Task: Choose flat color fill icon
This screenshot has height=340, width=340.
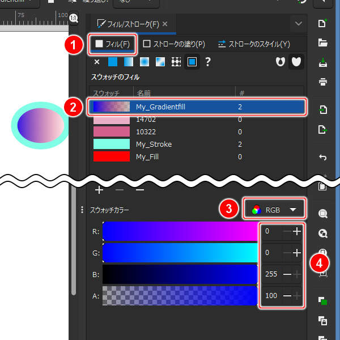Action: click(x=113, y=62)
